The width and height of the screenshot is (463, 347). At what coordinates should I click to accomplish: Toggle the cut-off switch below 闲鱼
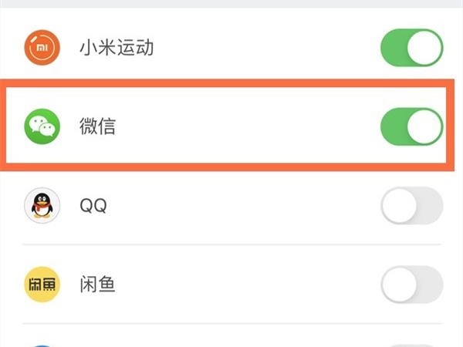coord(412,344)
